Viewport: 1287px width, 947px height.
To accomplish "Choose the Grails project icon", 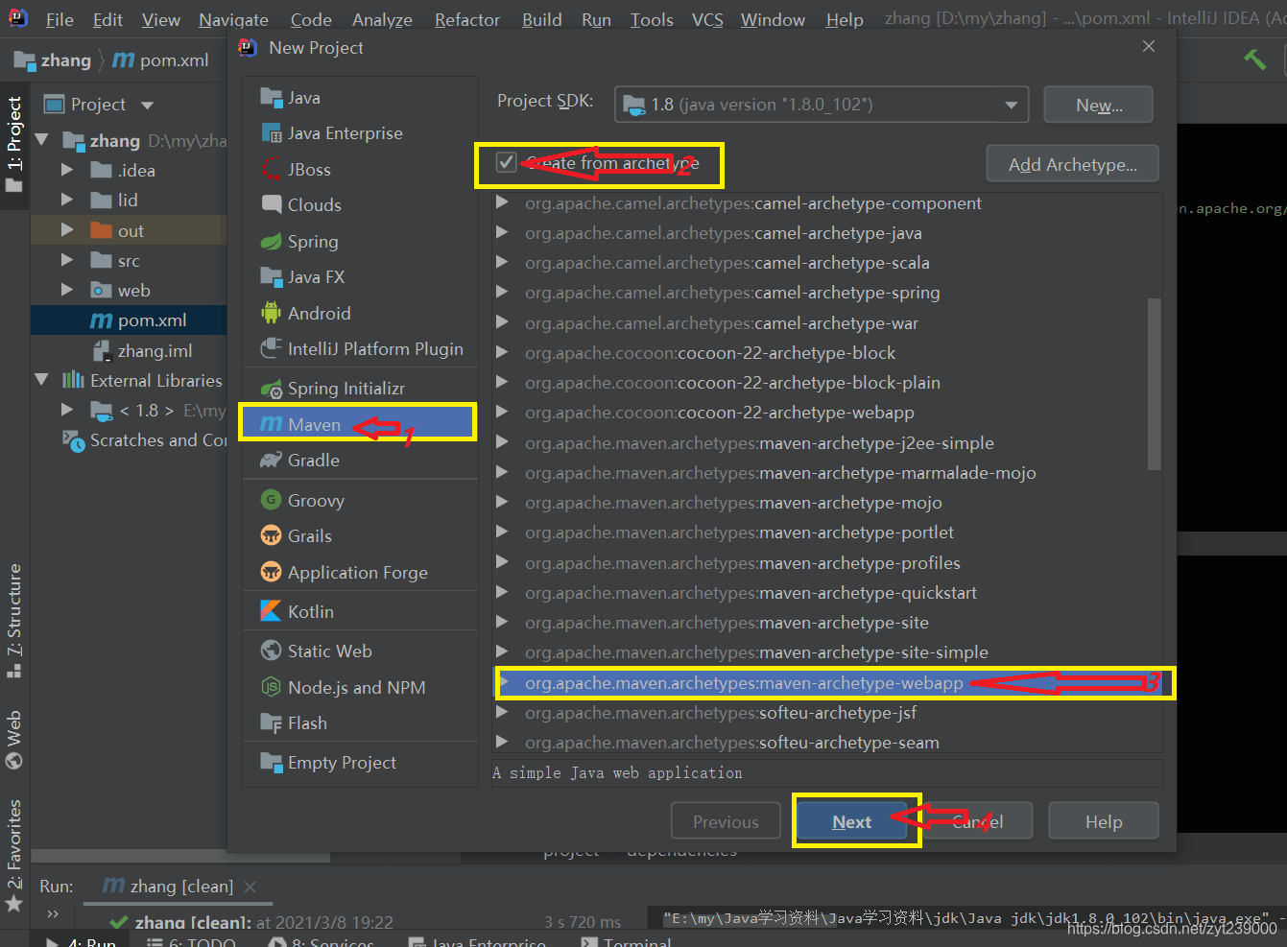I will pyautogui.click(x=272, y=536).
